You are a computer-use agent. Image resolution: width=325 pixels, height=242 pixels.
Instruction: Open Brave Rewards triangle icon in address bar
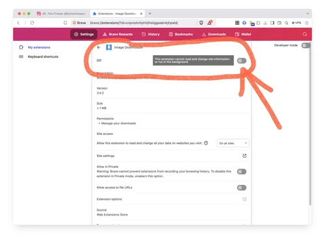pos(209,22)
